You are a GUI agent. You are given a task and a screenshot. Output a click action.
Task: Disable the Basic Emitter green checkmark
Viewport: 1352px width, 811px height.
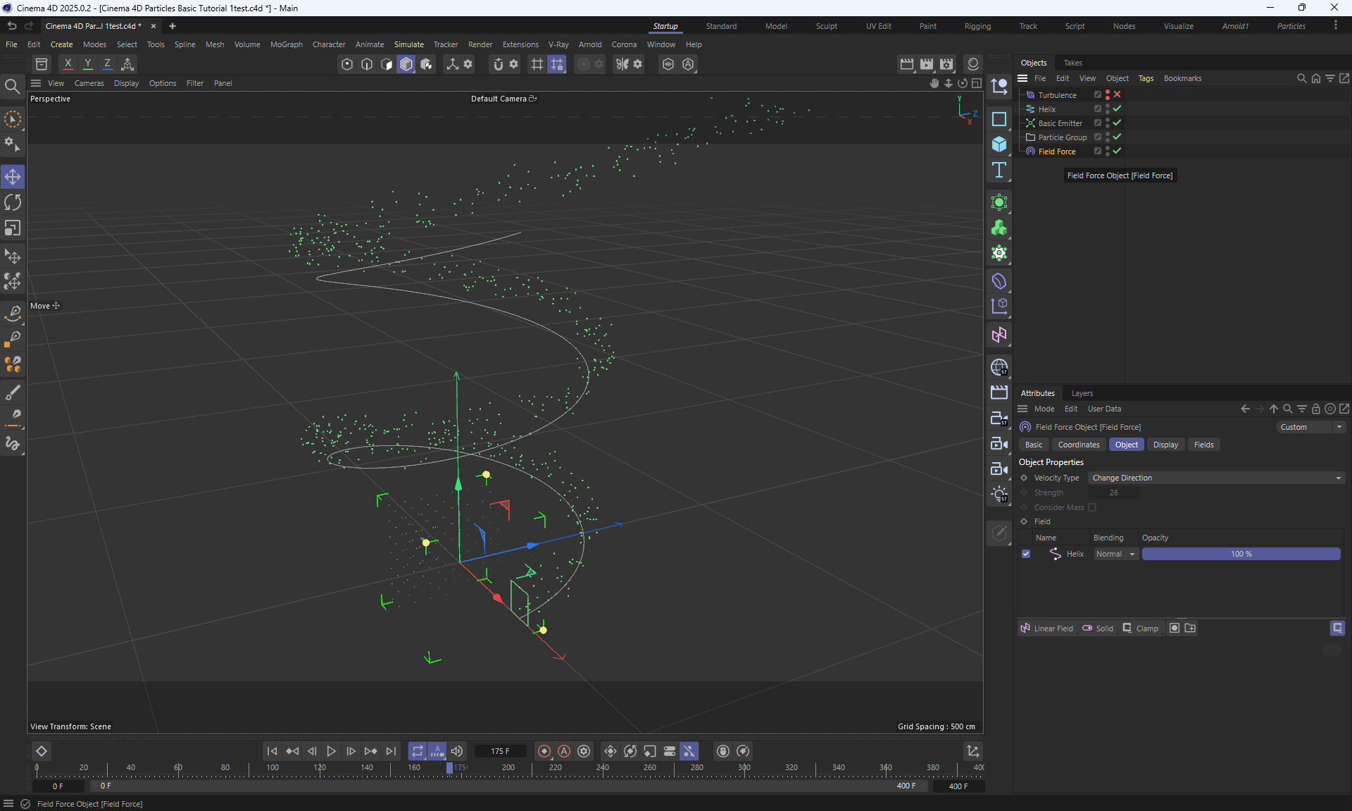click(x=1118, y=123)
